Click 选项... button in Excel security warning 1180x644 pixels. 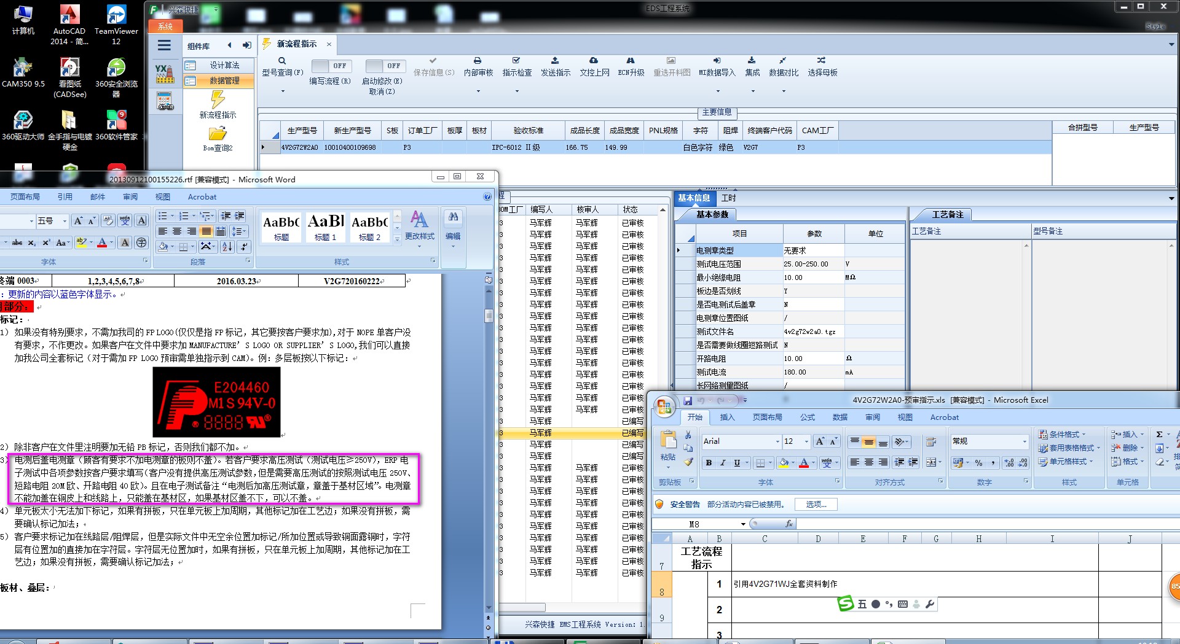point(816,505)
